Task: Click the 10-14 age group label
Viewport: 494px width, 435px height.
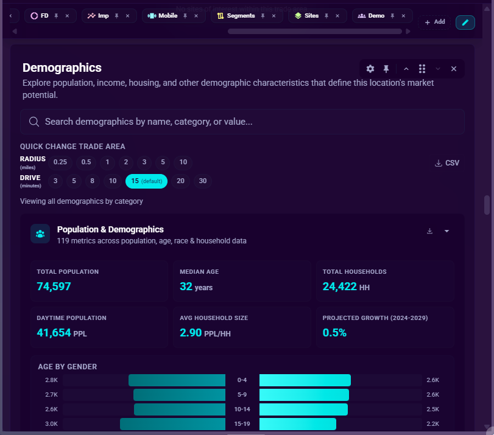Action: (x=242, y=409)
